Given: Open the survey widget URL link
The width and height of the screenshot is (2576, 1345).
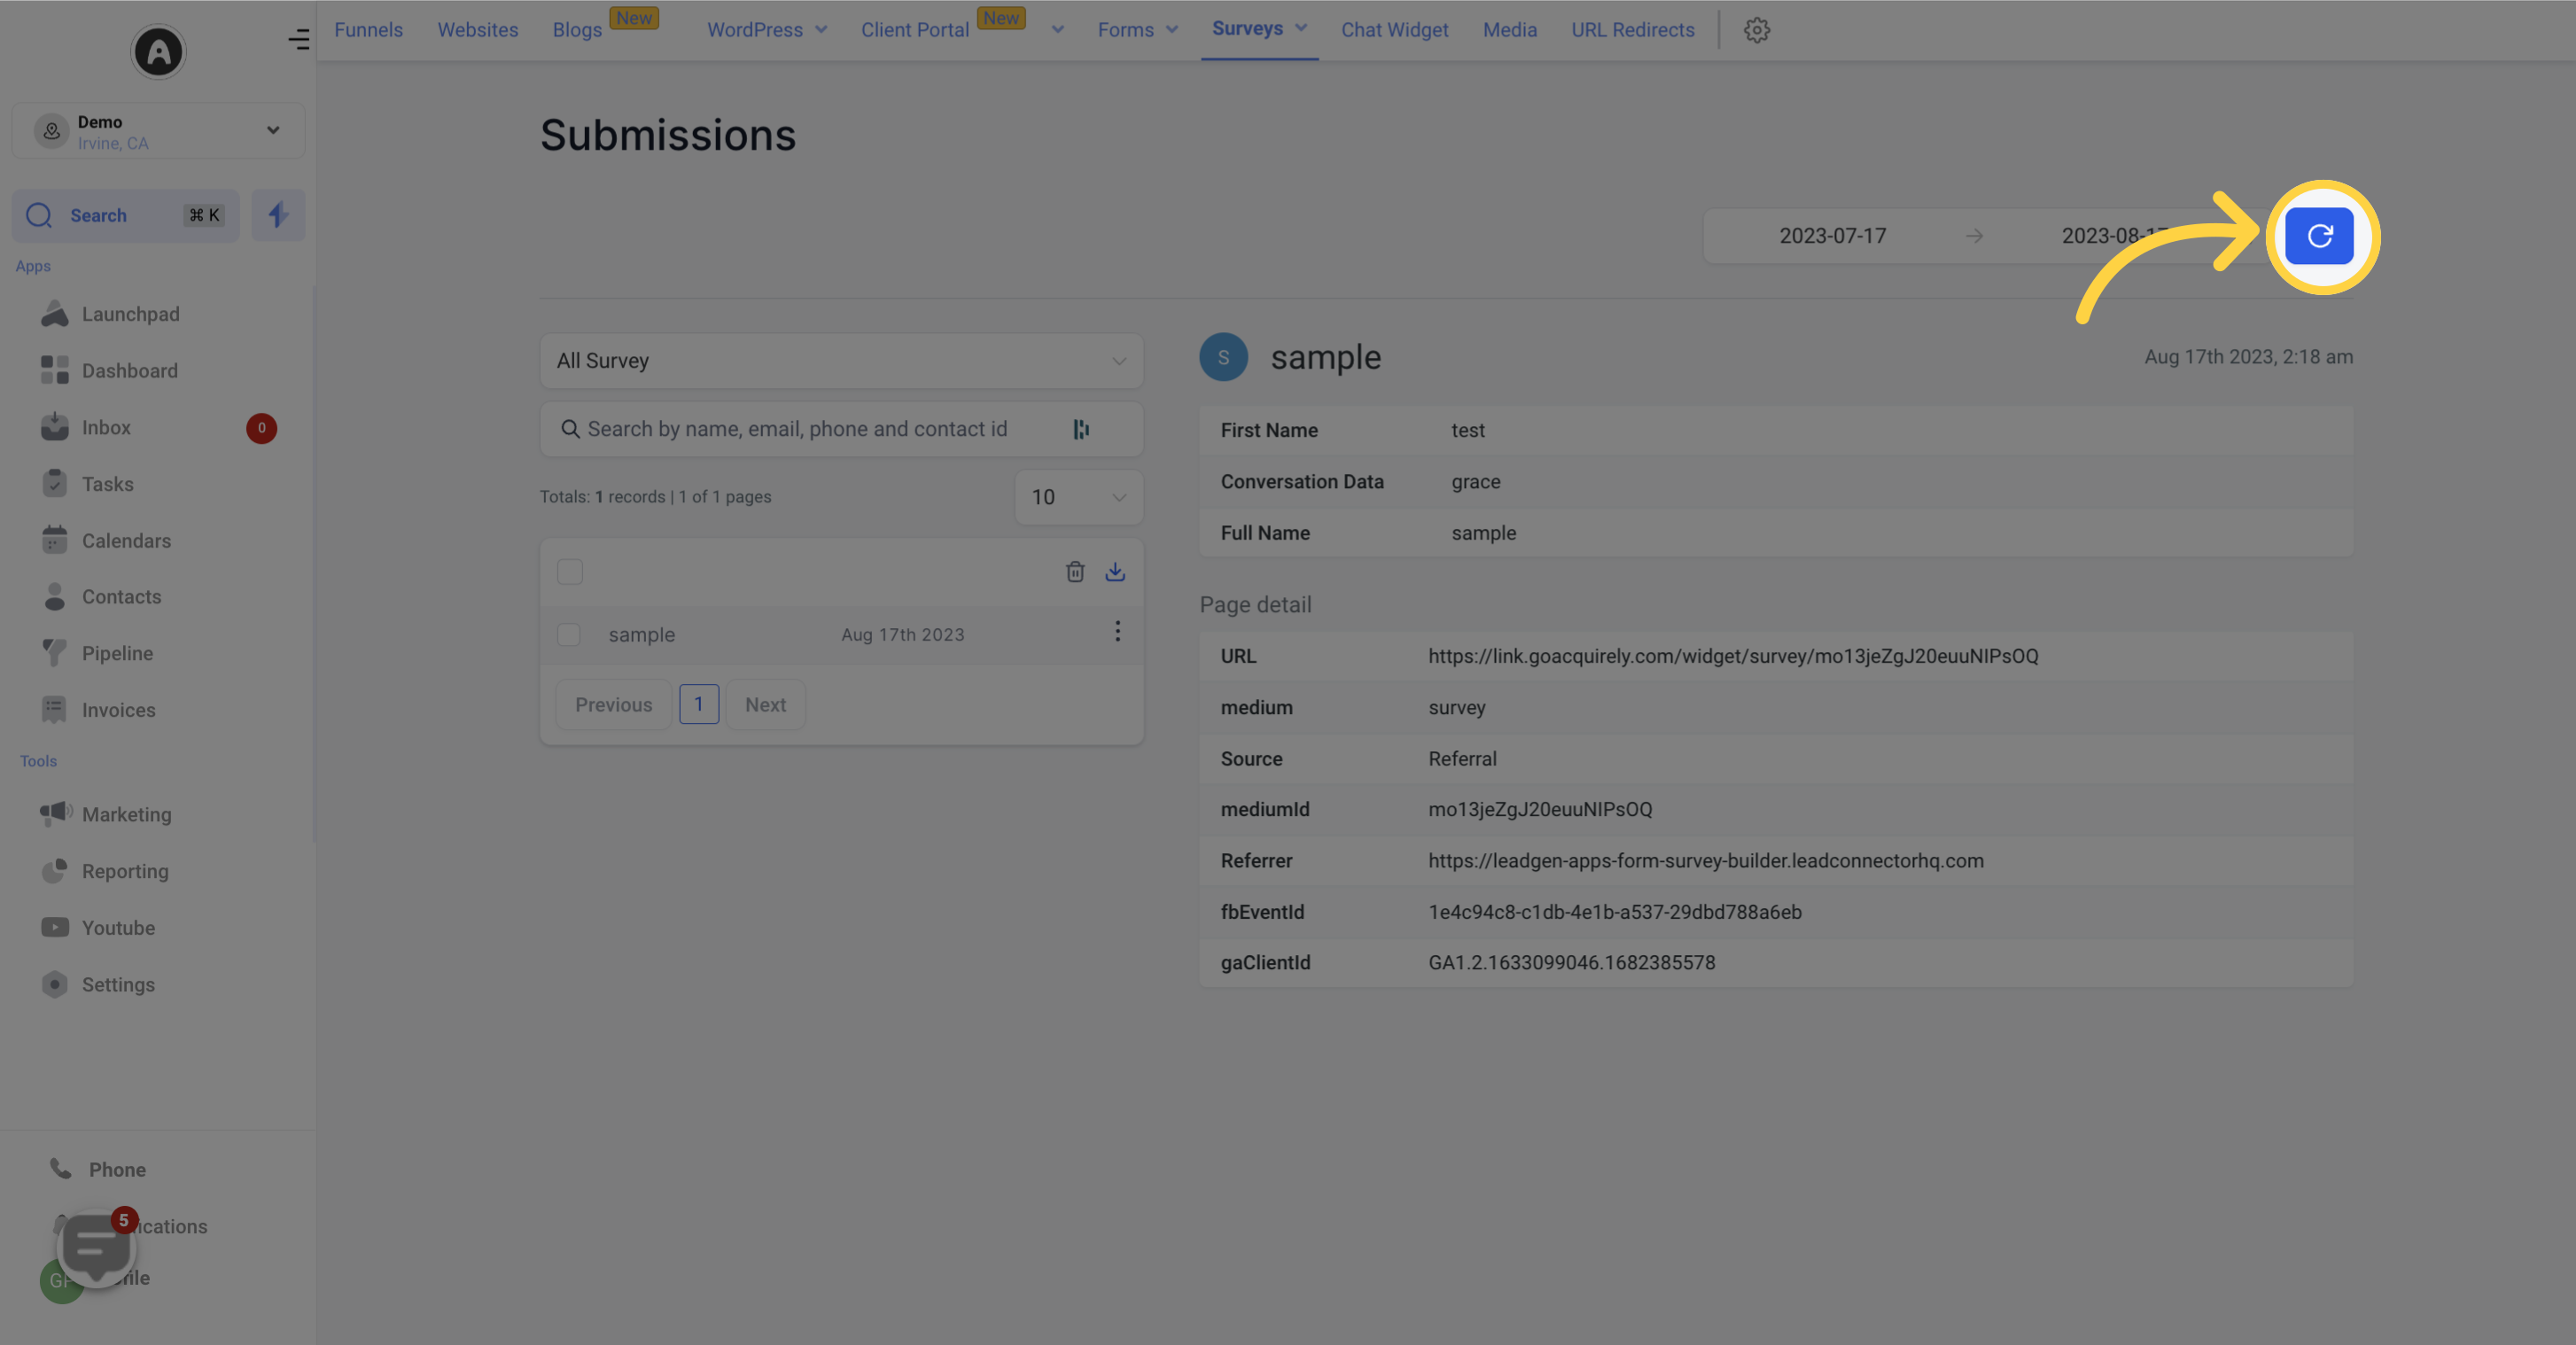Looking at the screenshot, I should 1733,656.
